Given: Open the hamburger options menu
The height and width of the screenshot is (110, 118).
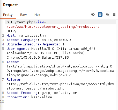Looking at the screenshot, I should point(114,15).
